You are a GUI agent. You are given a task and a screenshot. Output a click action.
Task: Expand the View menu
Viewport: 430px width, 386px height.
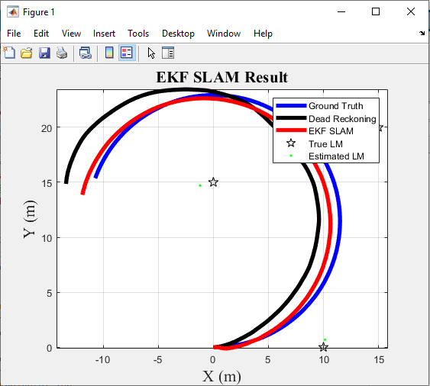tap(71, 34)
